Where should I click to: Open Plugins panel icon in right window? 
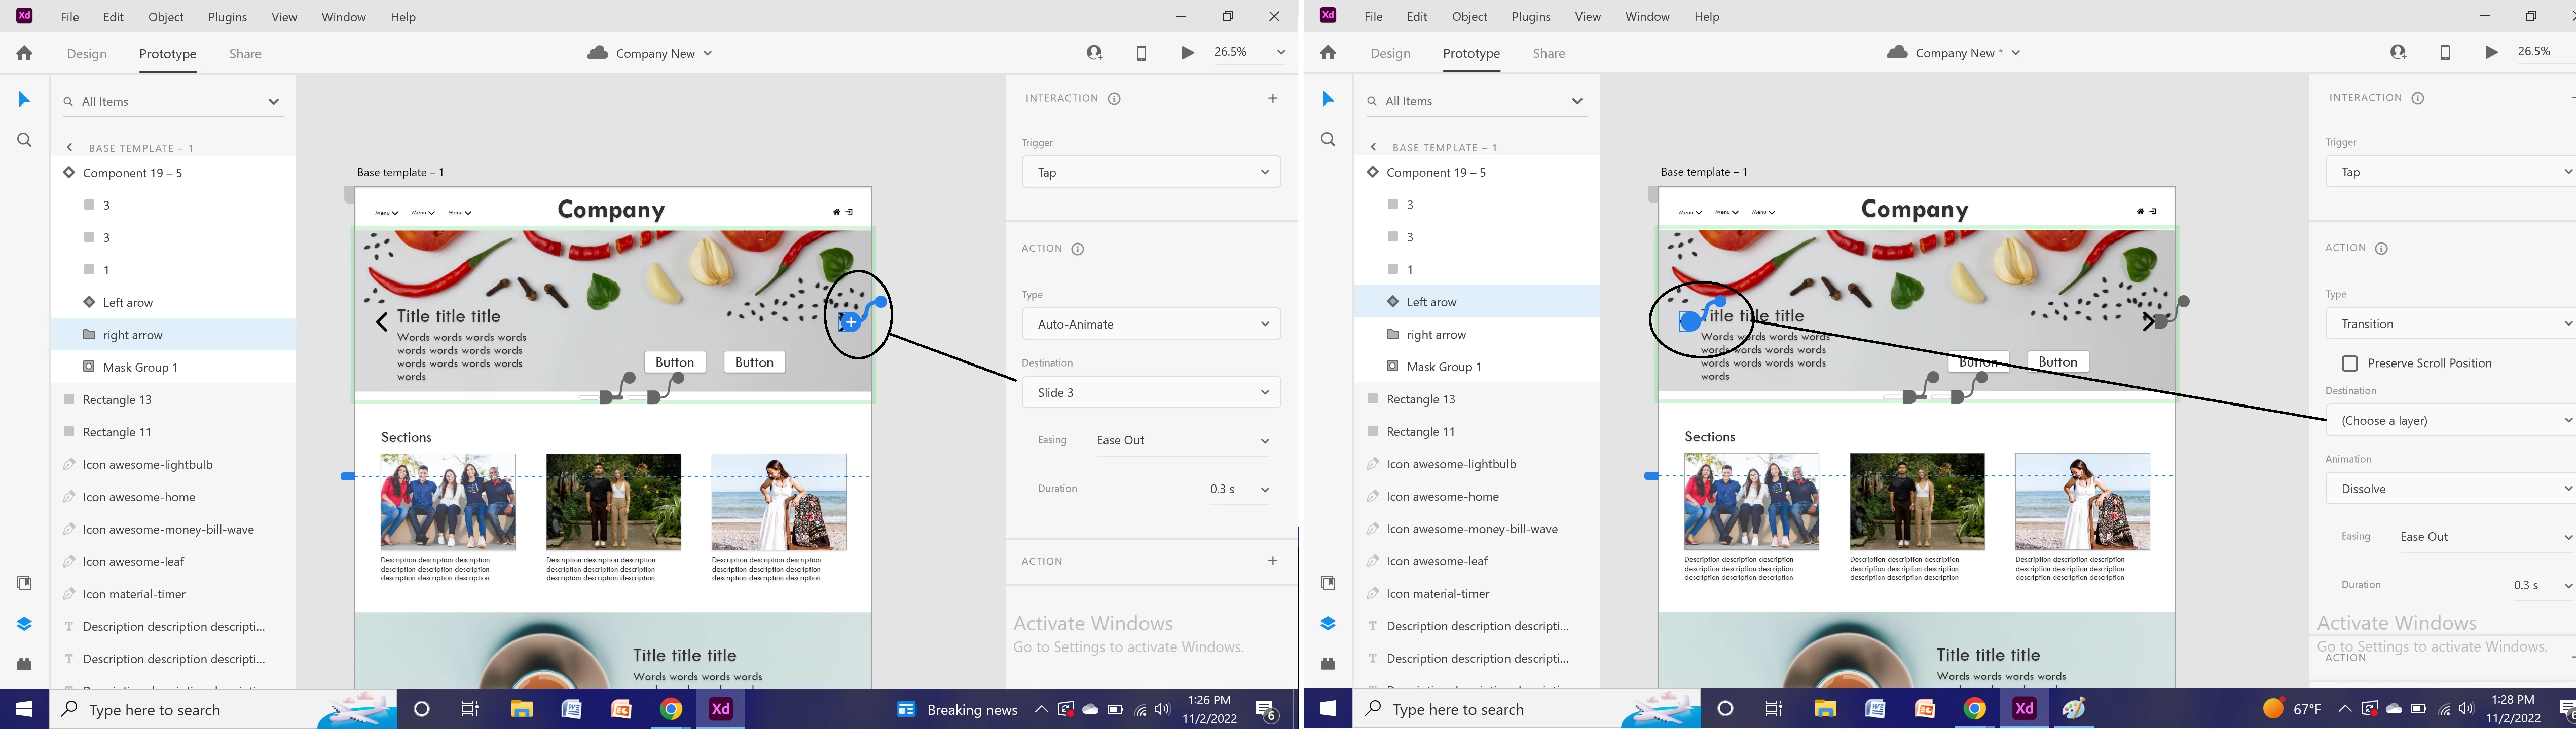pos(1328,663)
